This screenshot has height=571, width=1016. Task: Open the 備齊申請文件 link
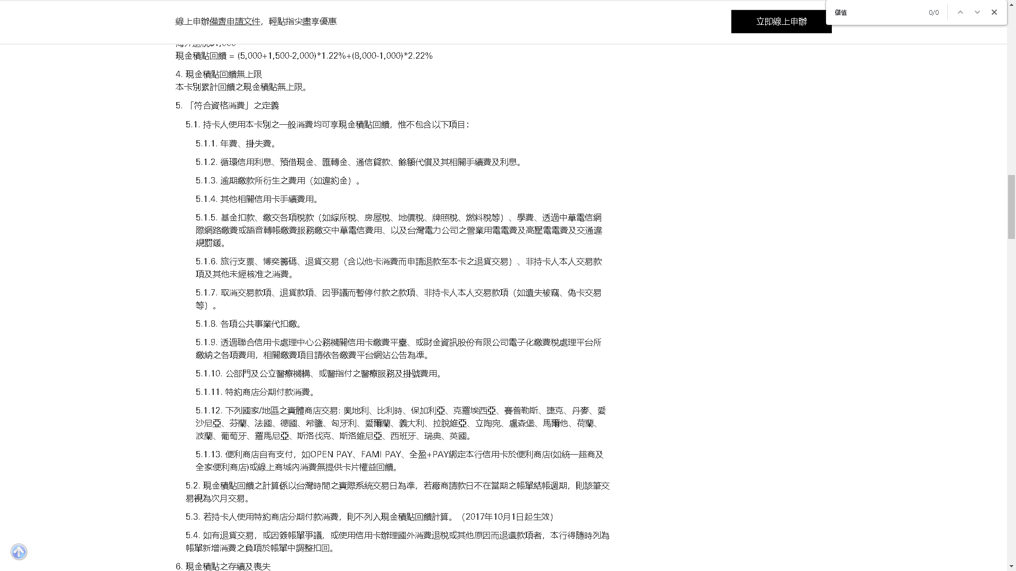[235, 22]
